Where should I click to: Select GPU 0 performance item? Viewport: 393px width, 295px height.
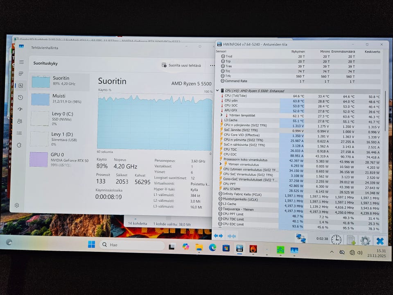[x=59, y=159]
